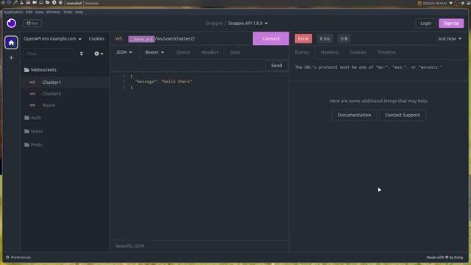
Task: Open the Window menu
Action: point(53,12)
